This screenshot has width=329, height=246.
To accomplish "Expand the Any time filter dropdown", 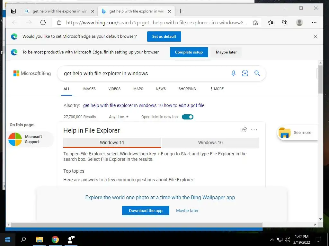I will (x=119, y=117).
